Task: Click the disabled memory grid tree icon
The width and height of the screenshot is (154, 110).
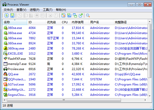Action: click(x=31, y=15)
